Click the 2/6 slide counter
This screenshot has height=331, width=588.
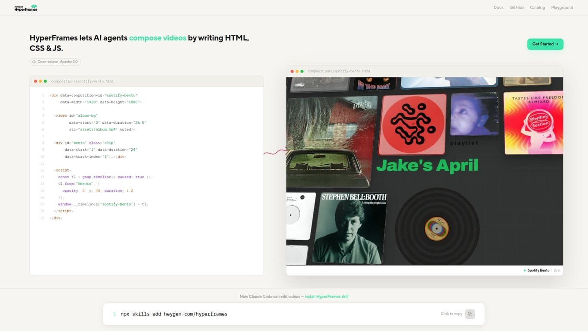(557, 270)
